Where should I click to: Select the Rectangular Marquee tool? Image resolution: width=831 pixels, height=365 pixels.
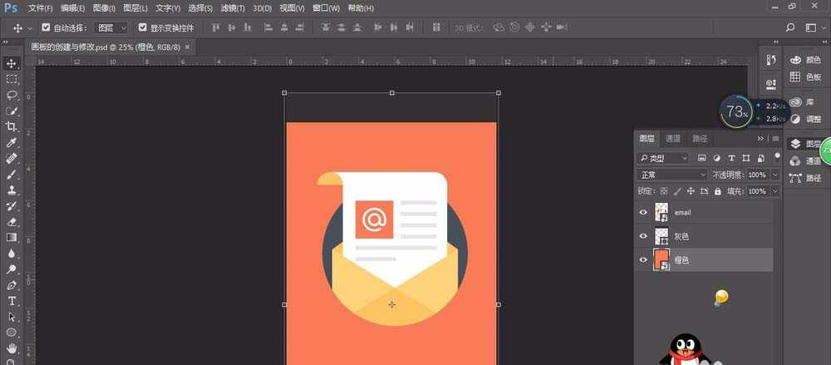click(x=11, y=80)
